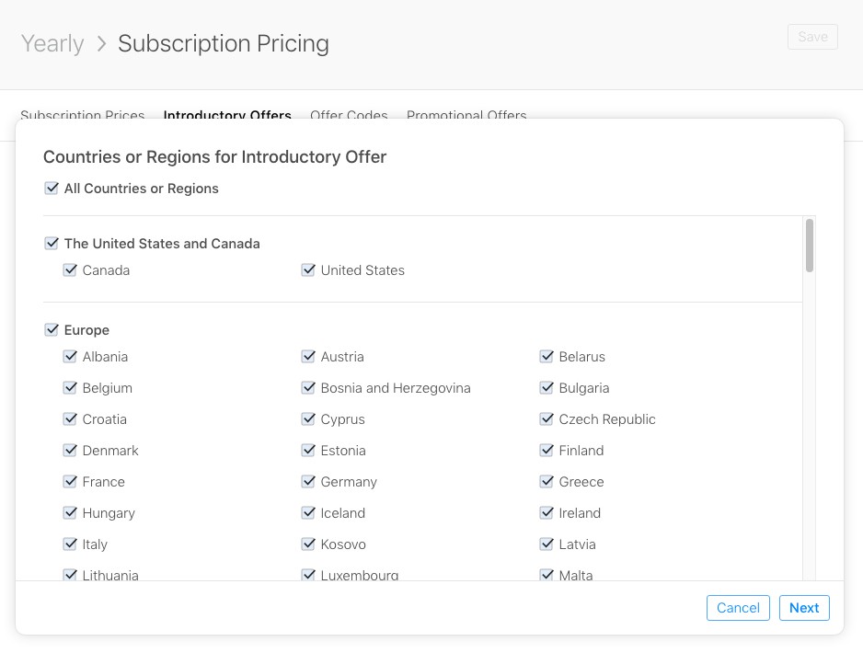This screenshot has width=863, height=653.
Task: Uncheck Luxembourg
Action: point(308,576)
